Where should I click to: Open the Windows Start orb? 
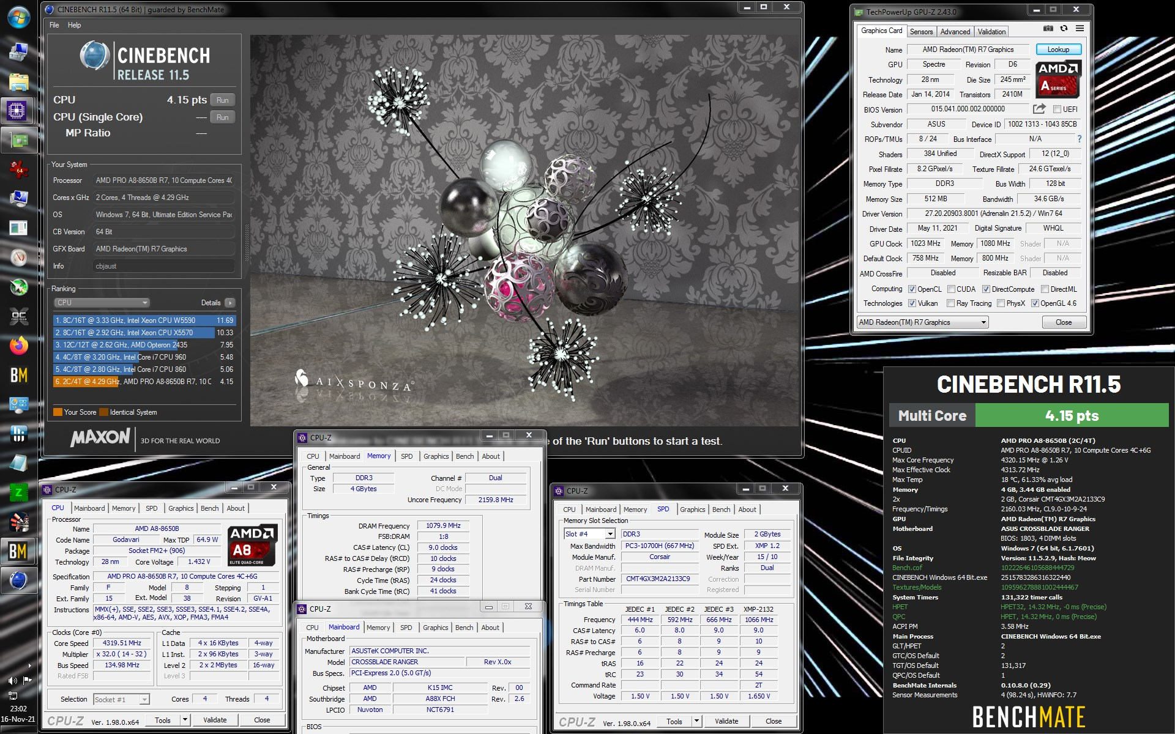click(18, 18)
